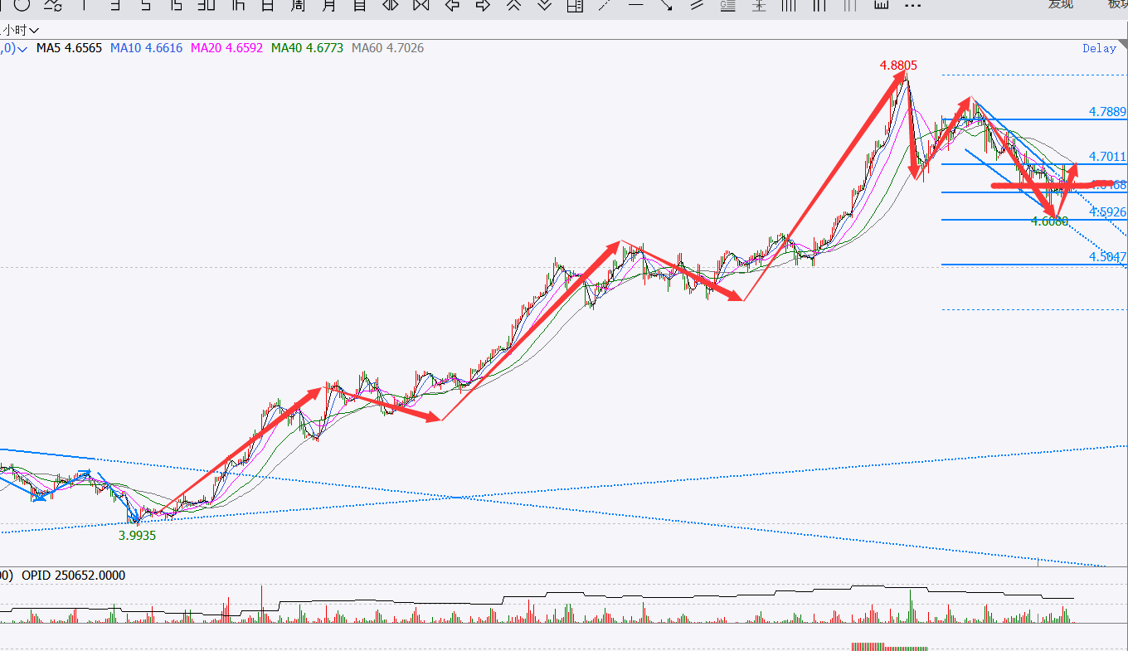
Task: Click the 4.5047 level label
Action: pos(1107,257)
